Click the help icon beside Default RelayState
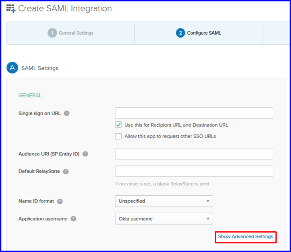 pos(66,172)
